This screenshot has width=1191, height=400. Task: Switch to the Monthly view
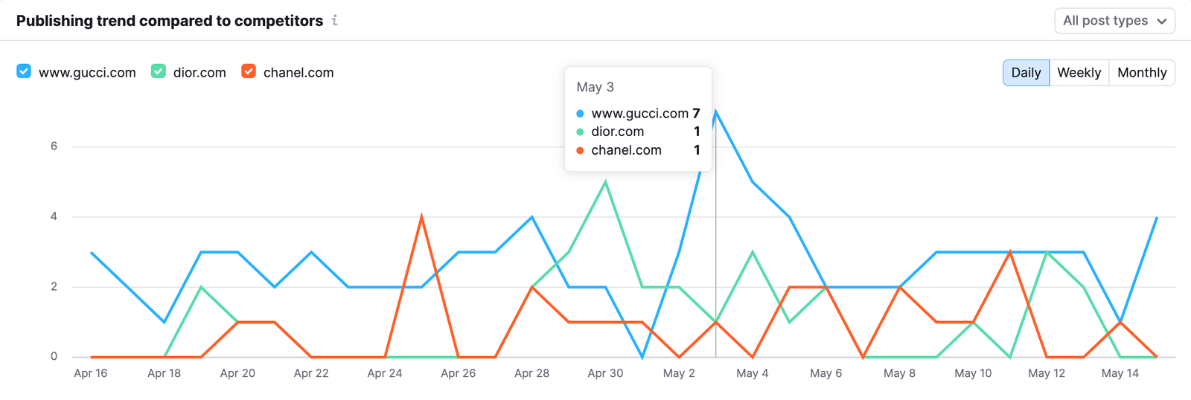[x=1141, y=73]
